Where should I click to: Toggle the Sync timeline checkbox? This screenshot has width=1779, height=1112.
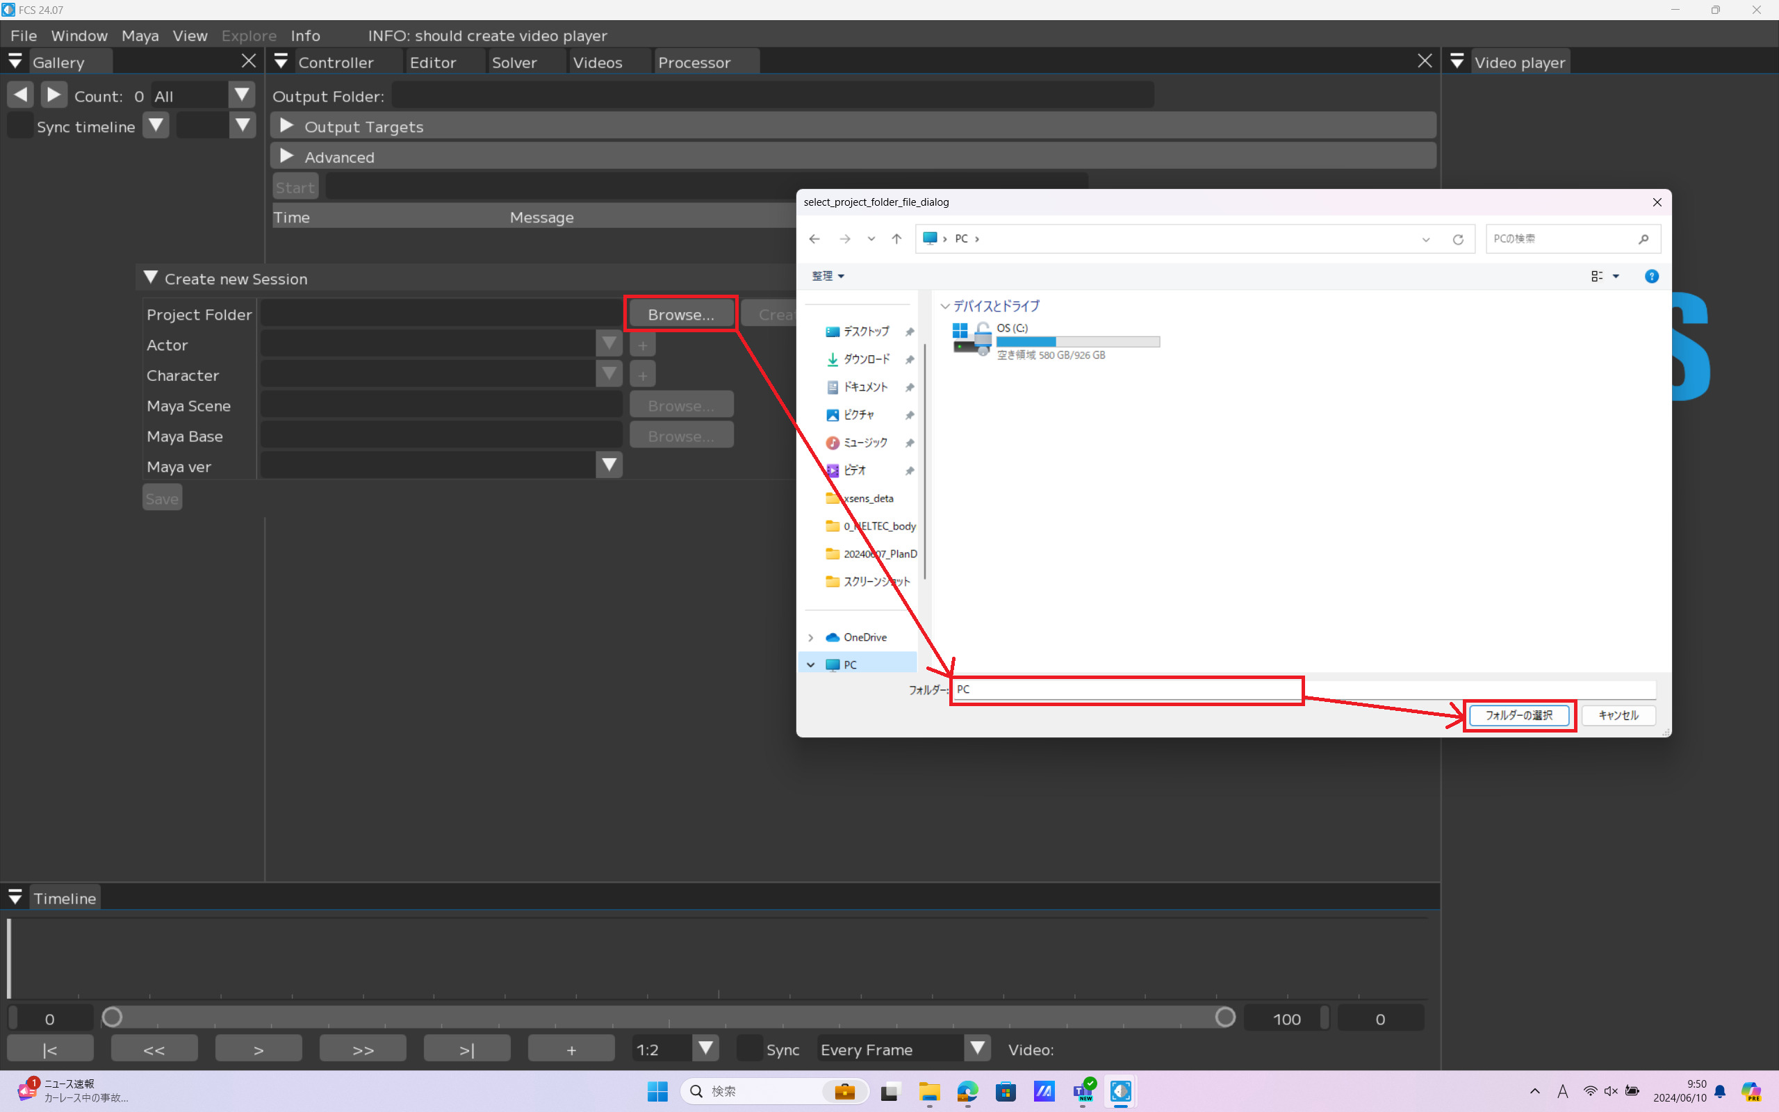(x=21, y=126)
